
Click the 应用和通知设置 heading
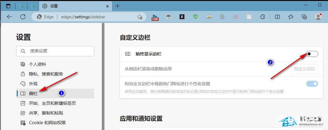coord(141,118)
